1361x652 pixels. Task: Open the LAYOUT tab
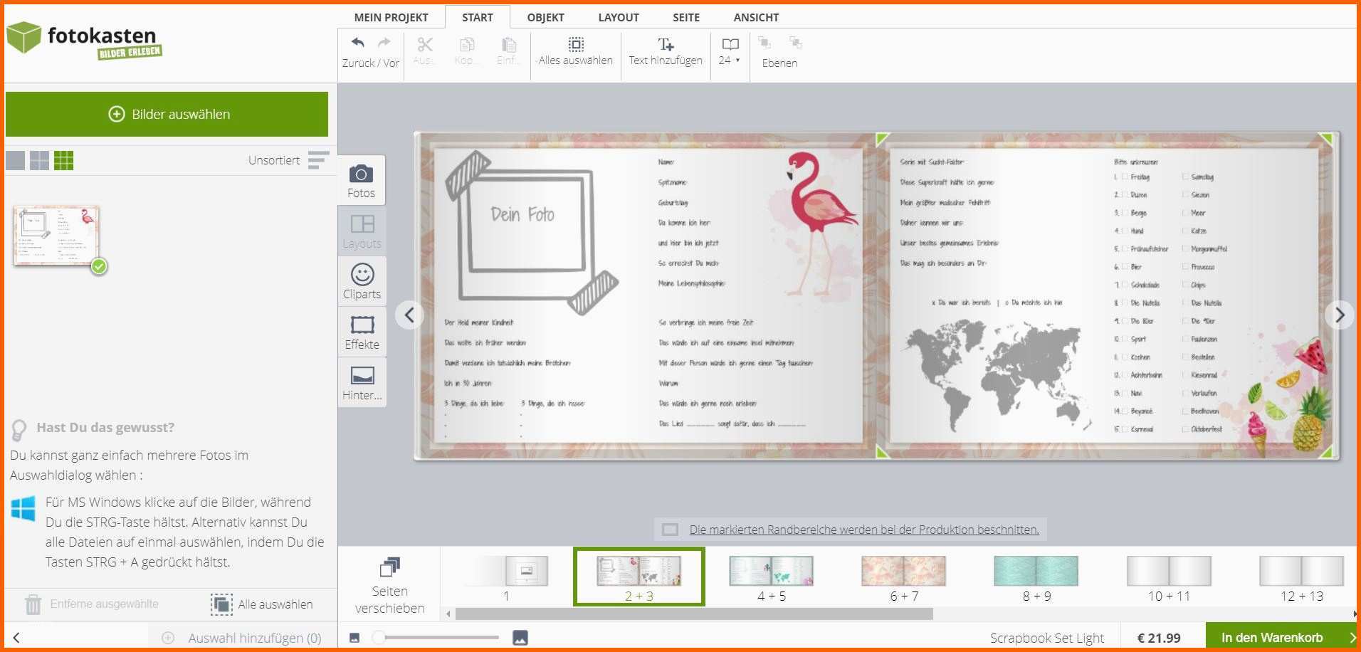pos(618,17)
